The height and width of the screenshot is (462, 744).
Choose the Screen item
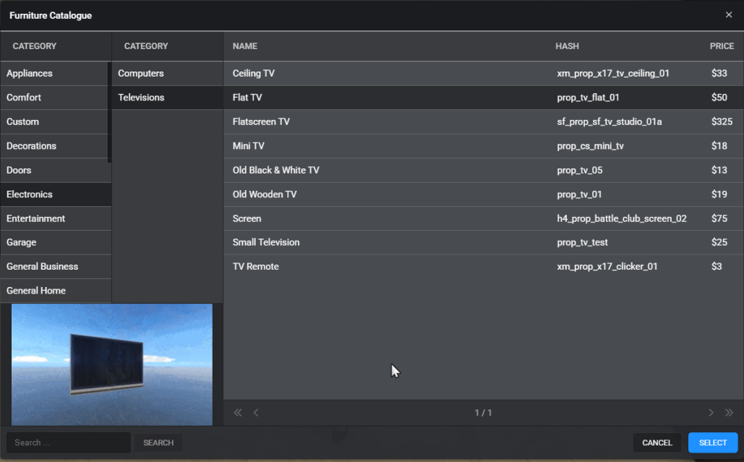(484, 218)
